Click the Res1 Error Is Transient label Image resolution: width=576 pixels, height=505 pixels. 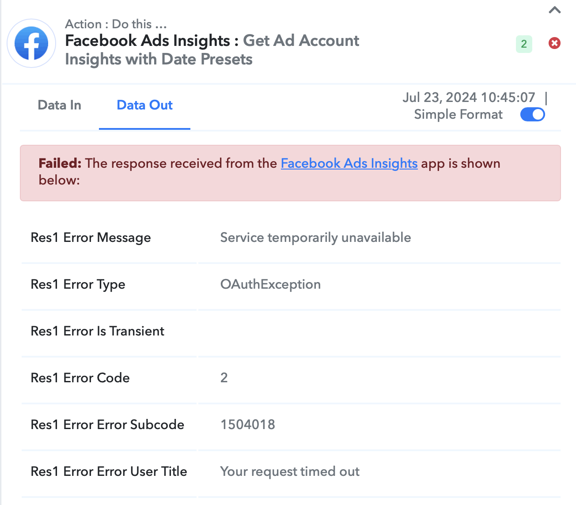(x=97, y=331)
